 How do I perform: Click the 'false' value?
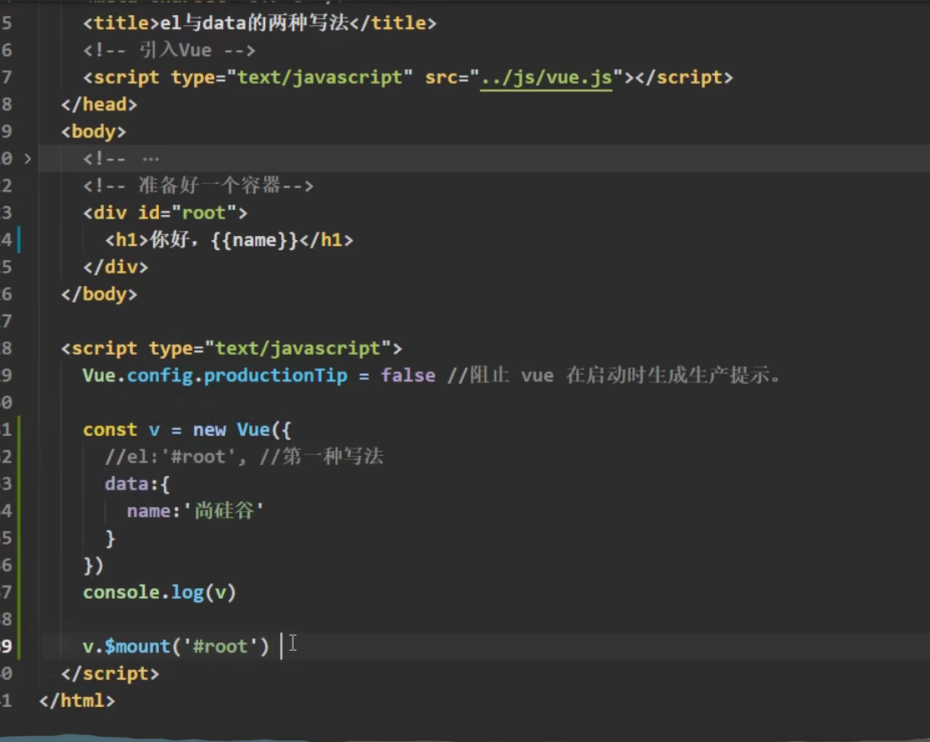pos(408,376)
